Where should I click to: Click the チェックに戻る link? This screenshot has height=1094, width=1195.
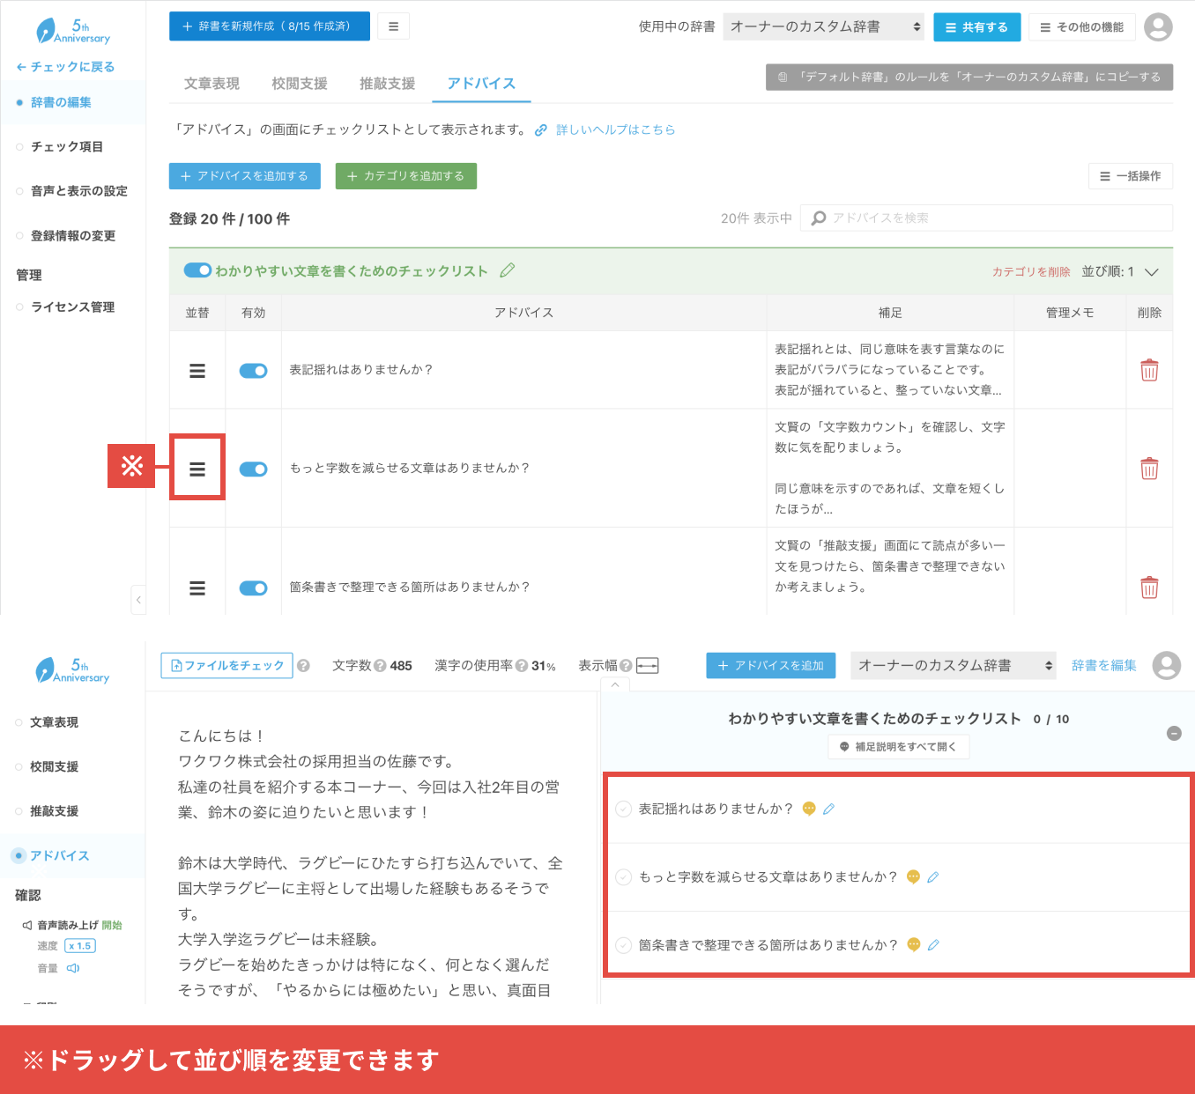[65, 67]
